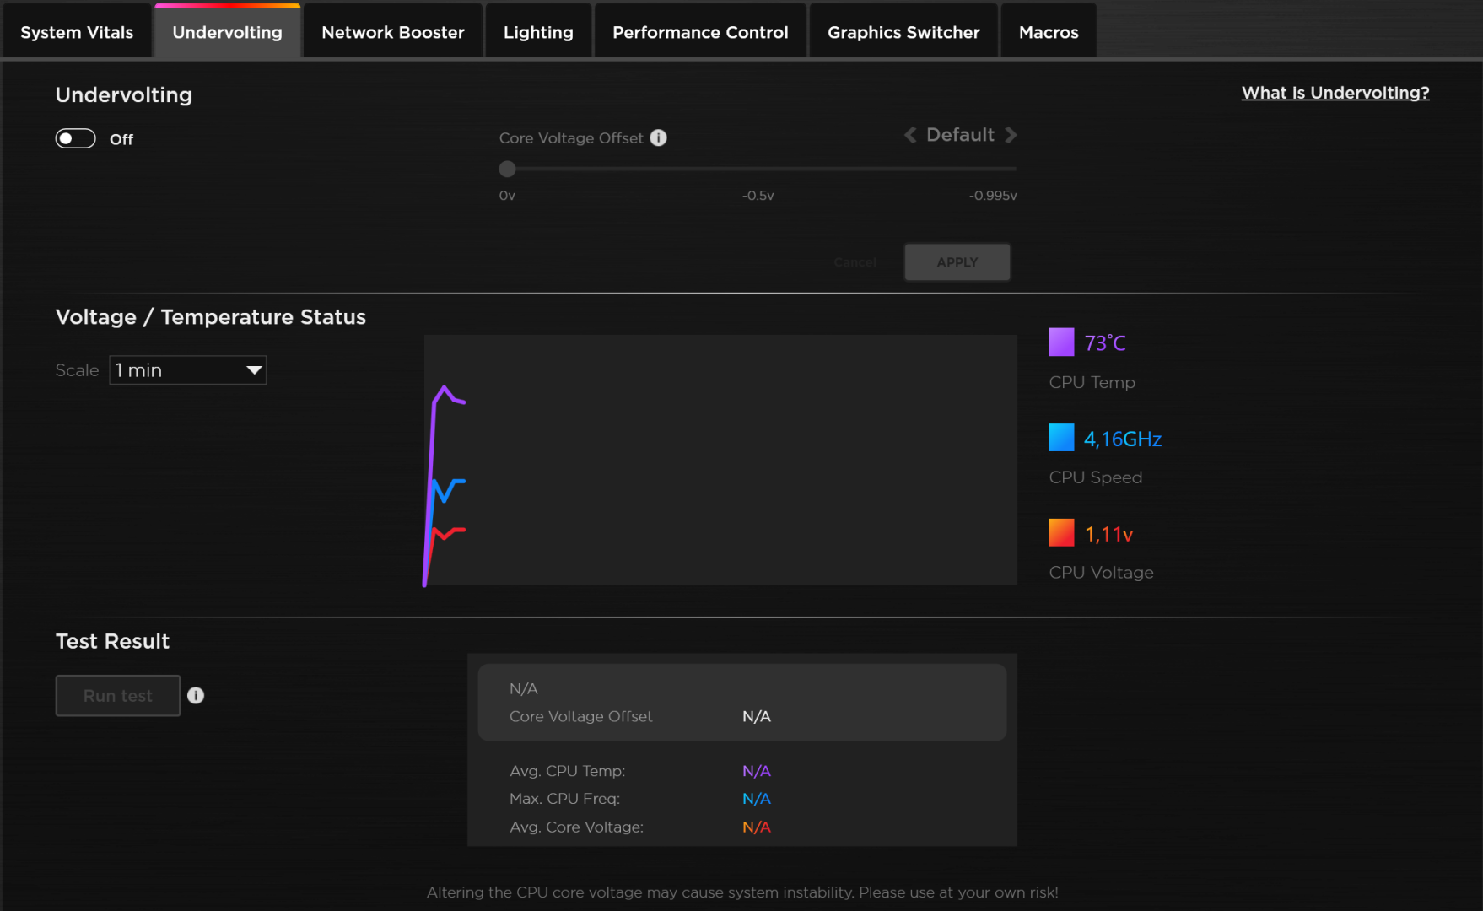
Task: Open the What is Undervolting? link
Action: coord(1335,93)
